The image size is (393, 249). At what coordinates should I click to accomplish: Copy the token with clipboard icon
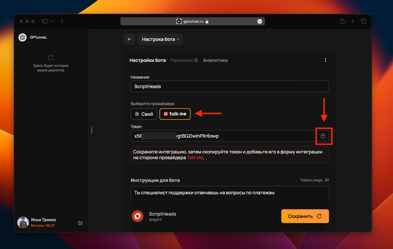point(323,136)
